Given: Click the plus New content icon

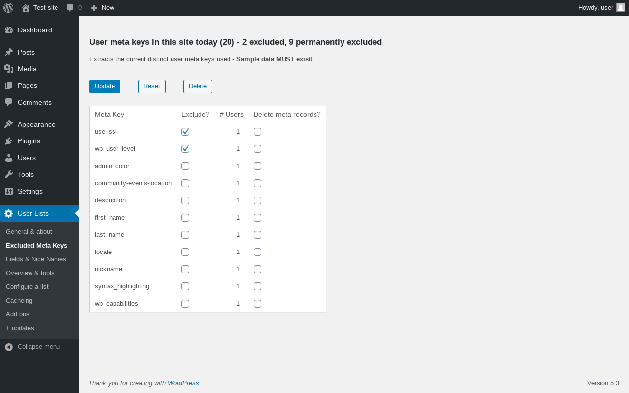Looking at the screenshot, I should [x=94, y=8].
